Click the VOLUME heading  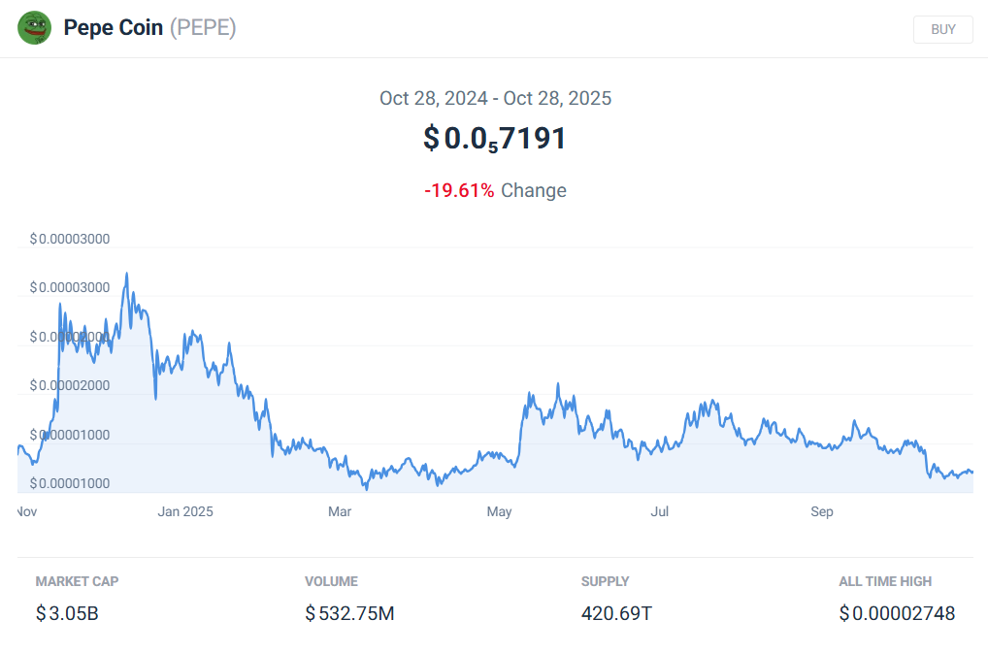click(331, 581)
